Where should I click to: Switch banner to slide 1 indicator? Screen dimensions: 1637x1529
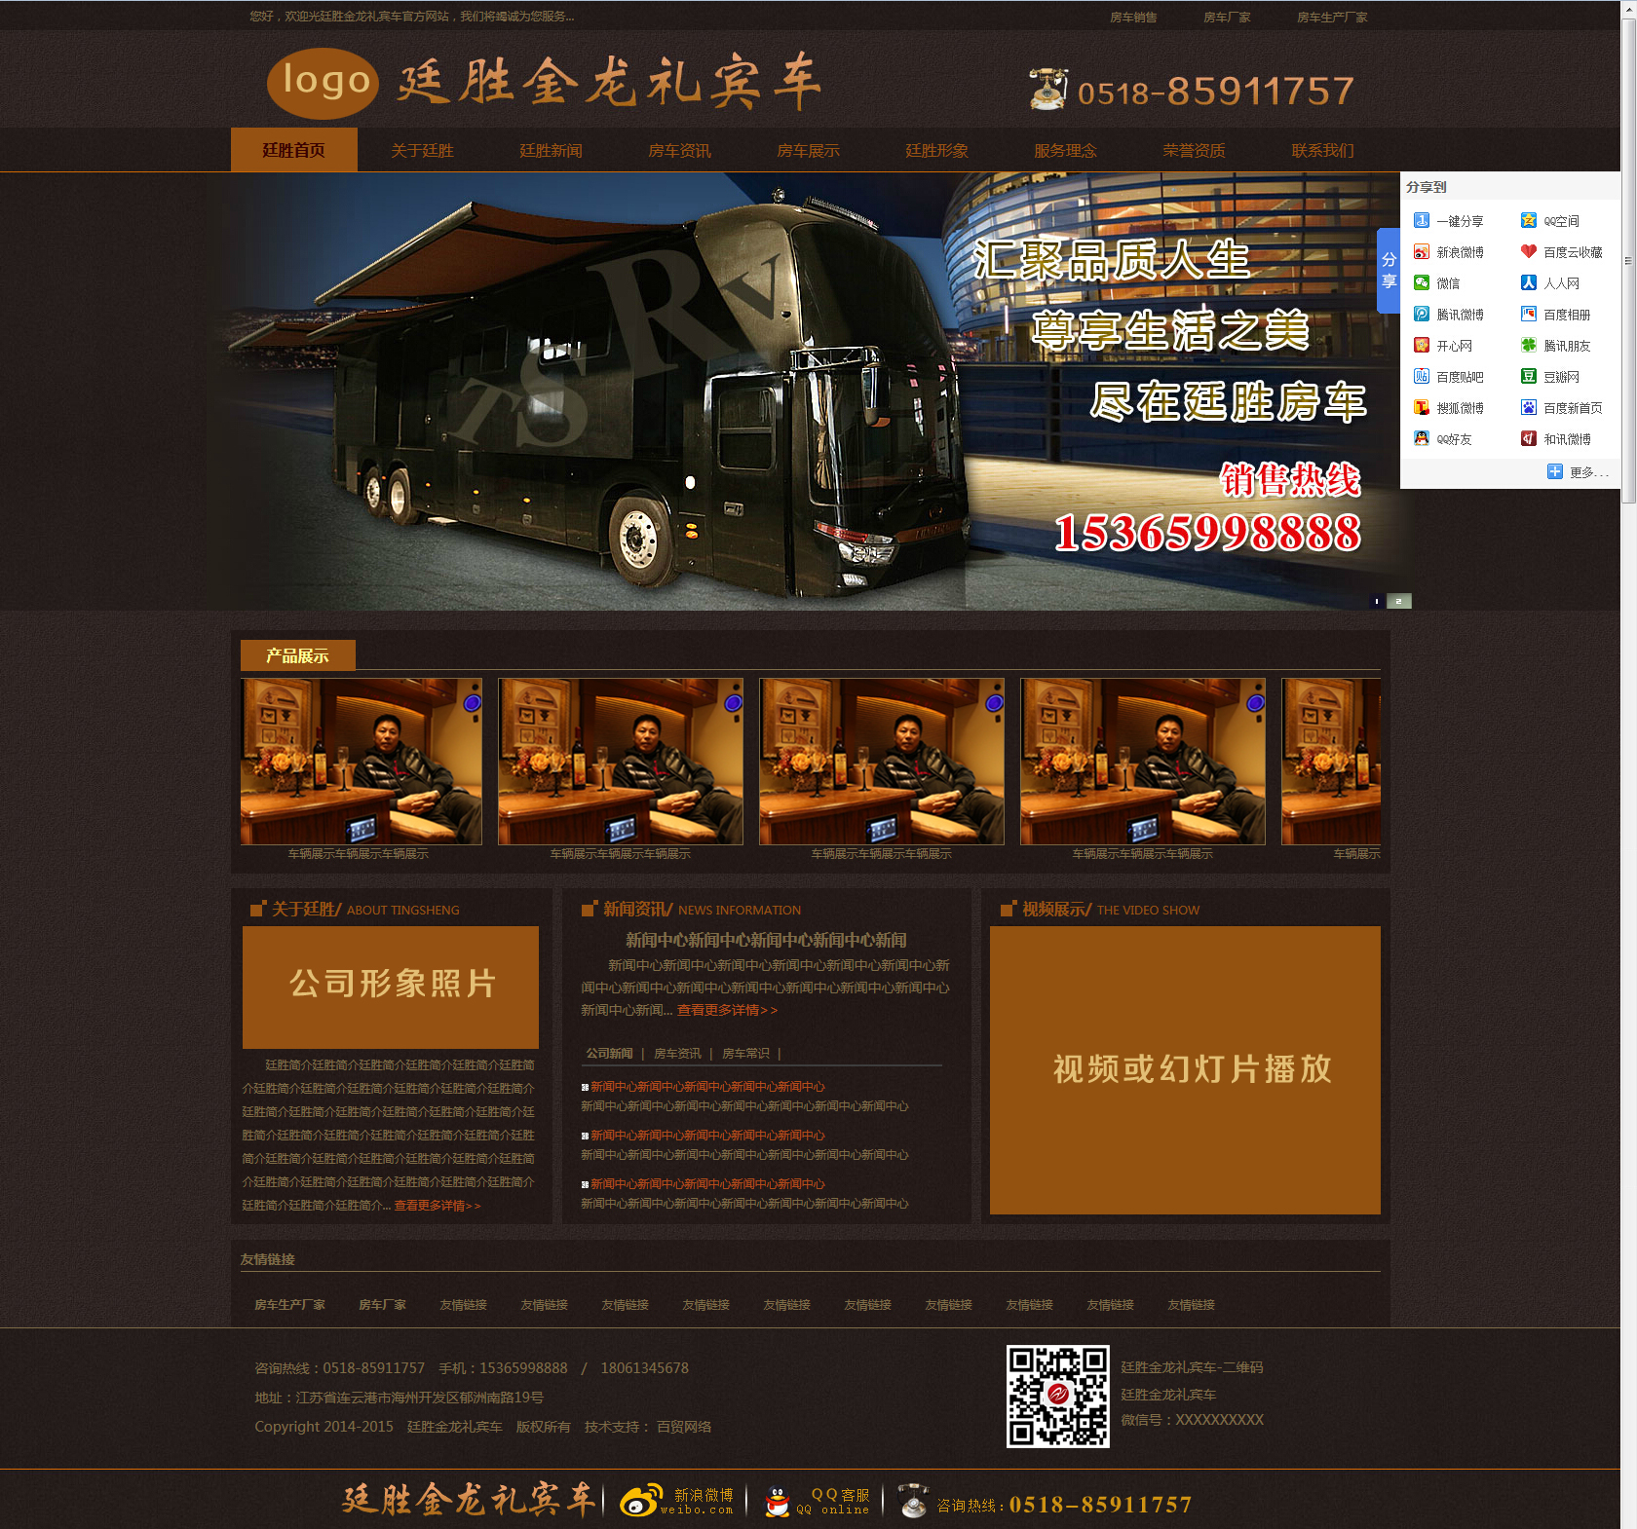click(1376, 601)
